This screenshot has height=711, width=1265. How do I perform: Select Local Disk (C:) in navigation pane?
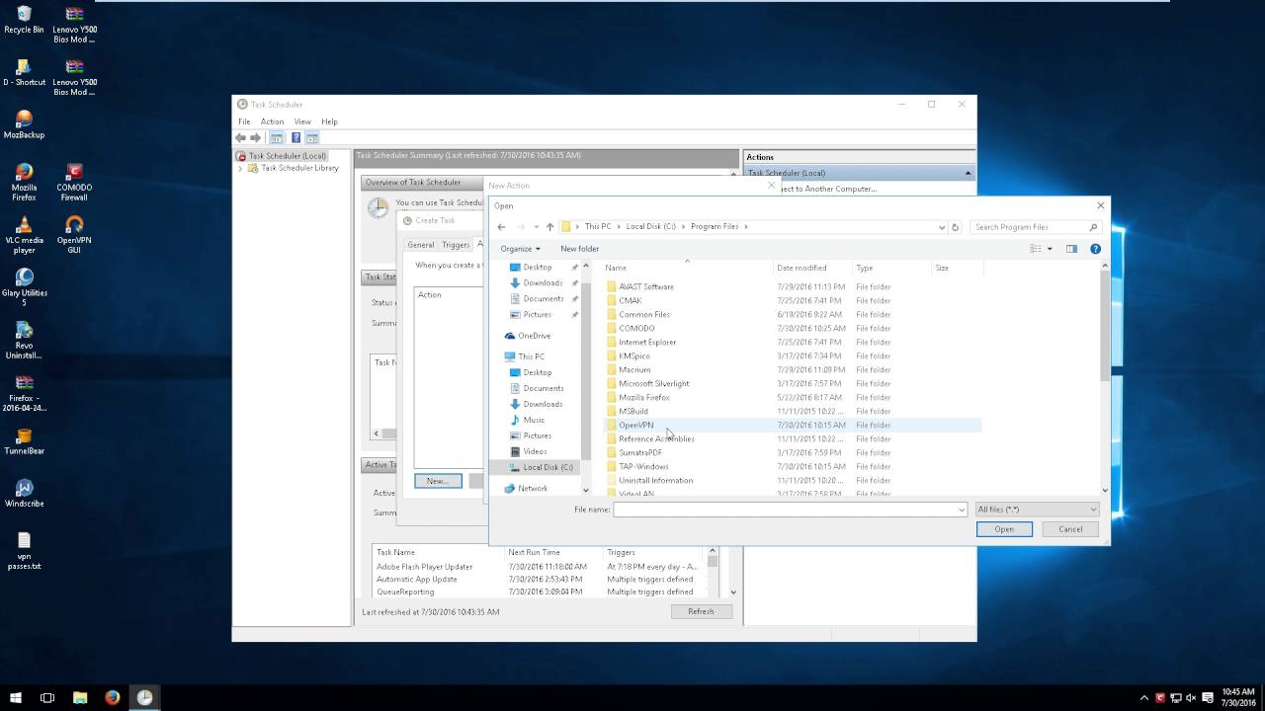(x=548, y=467)
